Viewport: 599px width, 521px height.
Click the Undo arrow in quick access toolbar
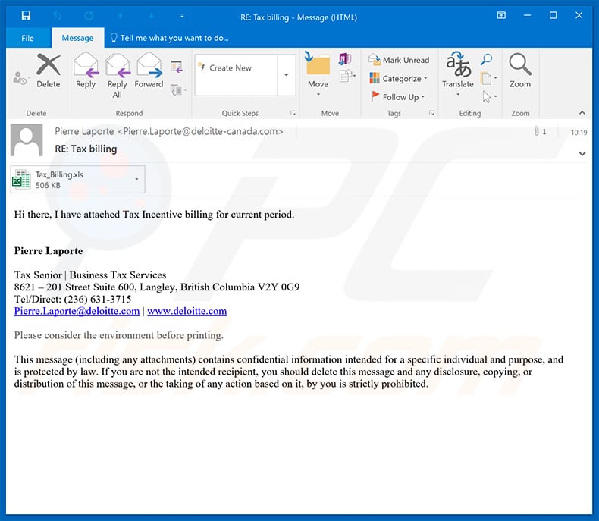(58, 16)
